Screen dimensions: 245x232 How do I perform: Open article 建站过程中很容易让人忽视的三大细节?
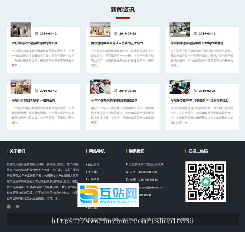(117, 43)
